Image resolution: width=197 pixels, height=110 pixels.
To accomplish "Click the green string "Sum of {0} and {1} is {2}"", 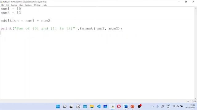I will pyautogui.click(x=45, y=28).
